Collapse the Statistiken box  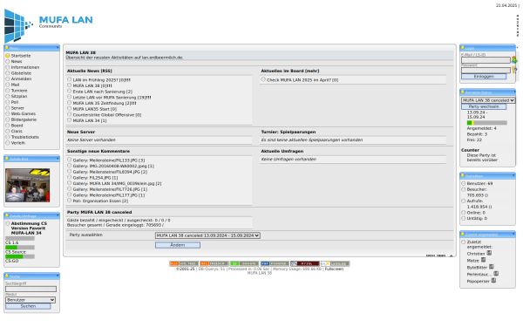point(513,175)
